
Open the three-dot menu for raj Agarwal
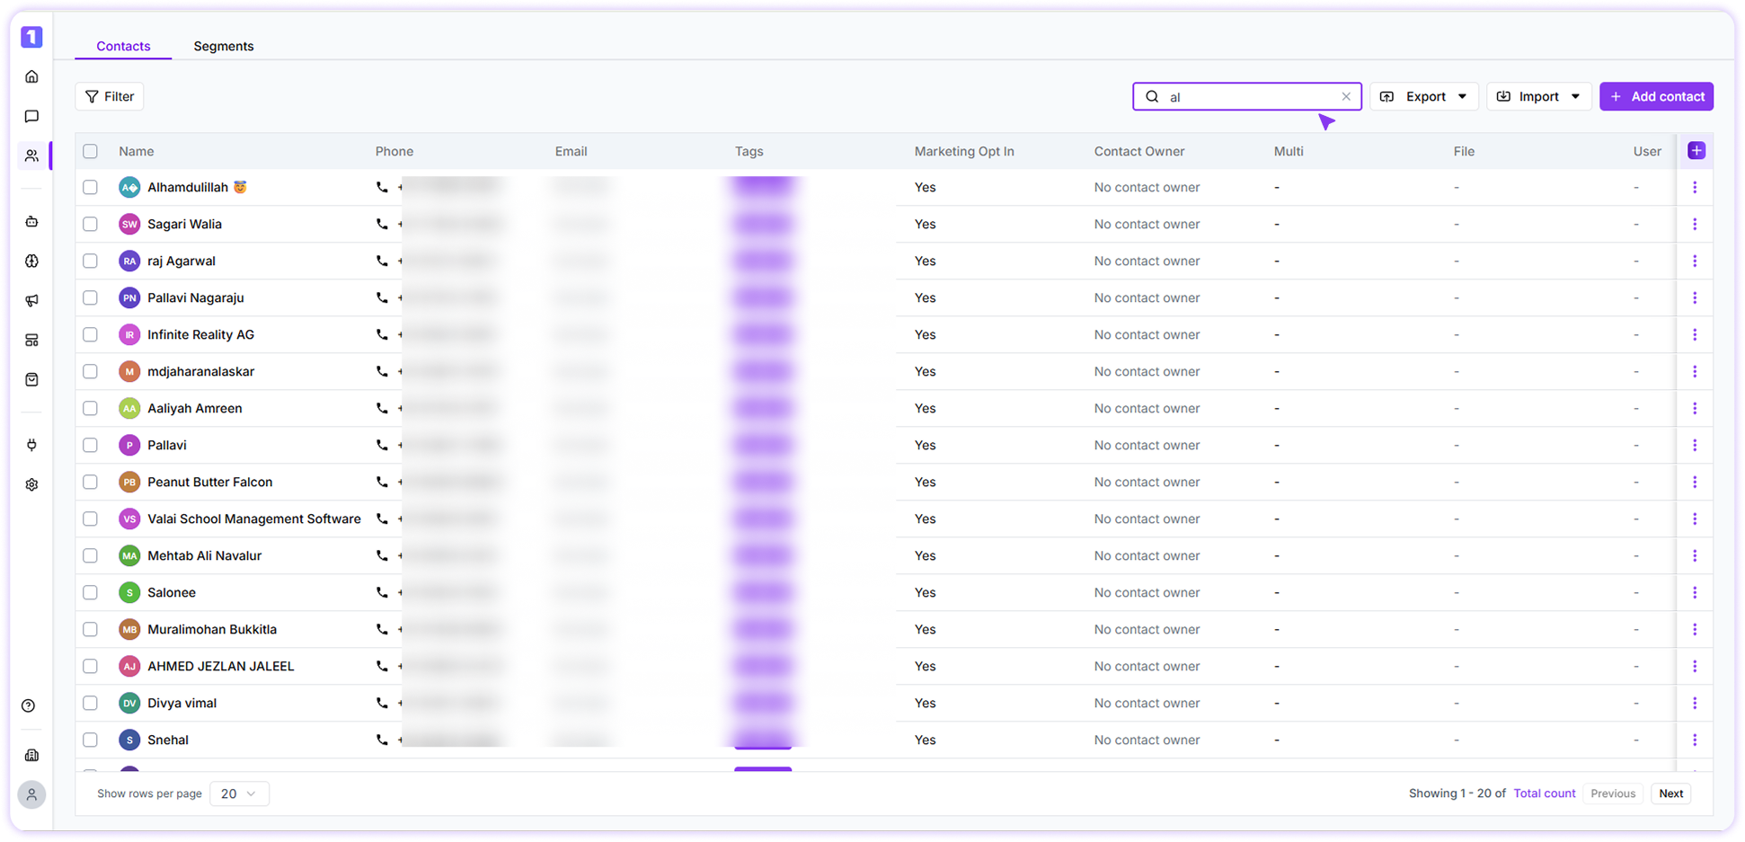tap(1696, 261)
